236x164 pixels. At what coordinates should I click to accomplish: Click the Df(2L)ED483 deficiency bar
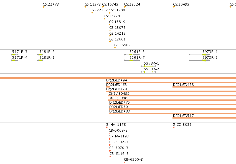(x=172, y=114)
